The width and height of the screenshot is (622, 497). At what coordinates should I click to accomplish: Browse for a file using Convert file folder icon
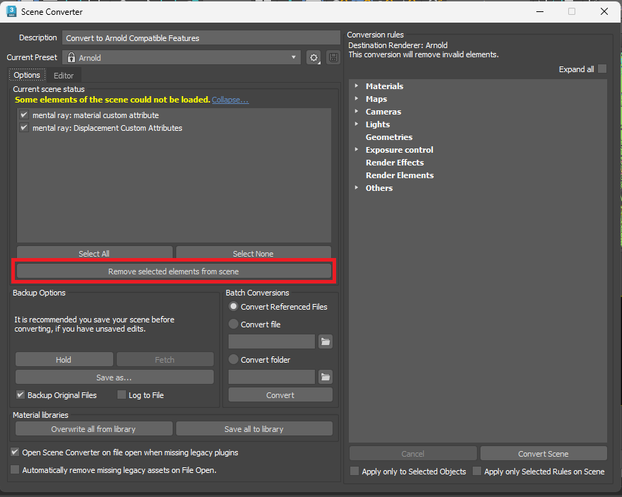(325, 341)
